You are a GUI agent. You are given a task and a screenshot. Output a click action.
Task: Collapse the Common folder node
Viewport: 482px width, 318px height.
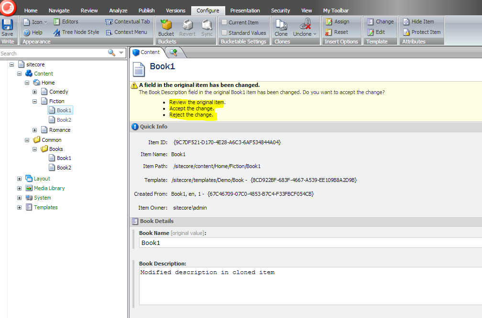27,140
